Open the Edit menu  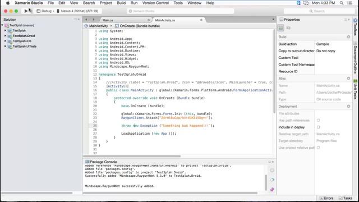(x=62, y=3)
